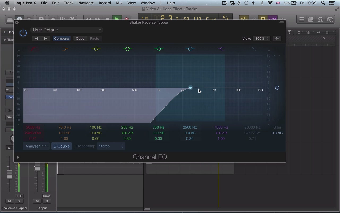
Task: Switch analyzer POST label to PRE
Action: tap(45, 146)
